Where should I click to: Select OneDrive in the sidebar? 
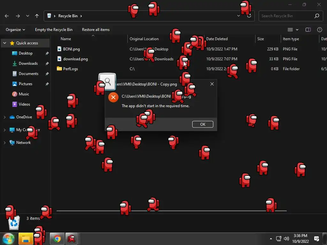point(24,117)
